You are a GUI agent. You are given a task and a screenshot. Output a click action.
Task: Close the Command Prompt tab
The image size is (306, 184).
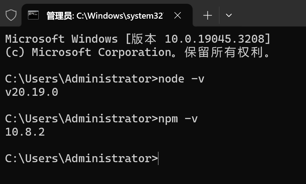[177, 15]
